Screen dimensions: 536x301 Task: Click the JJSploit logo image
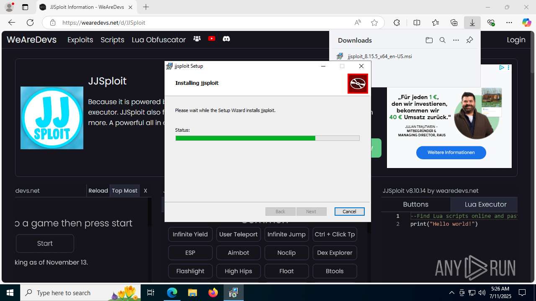[x=52, y=118]
